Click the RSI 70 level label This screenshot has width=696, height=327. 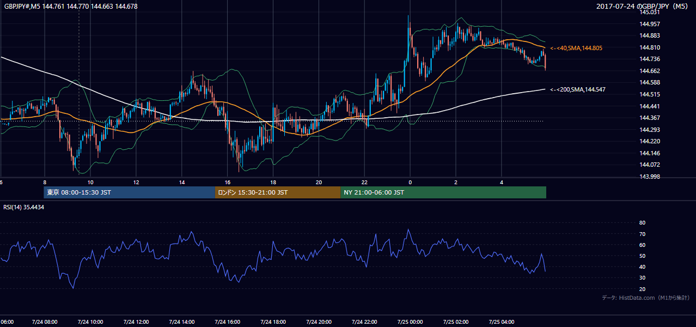pos(642,234)
